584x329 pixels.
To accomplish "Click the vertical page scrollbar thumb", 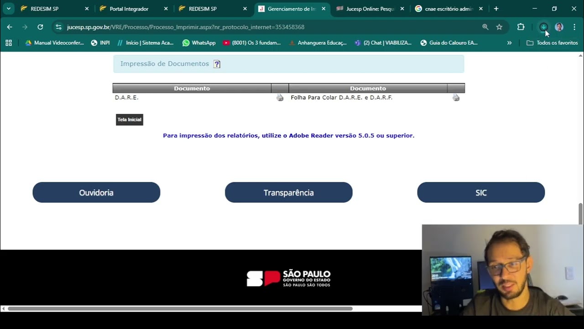I will pos(580,214).
